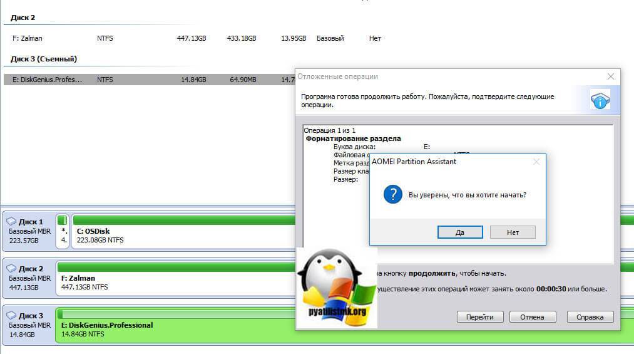Viewport: 634px width, 354px height.
Task: Open help via Справка button
Action: 590,317
